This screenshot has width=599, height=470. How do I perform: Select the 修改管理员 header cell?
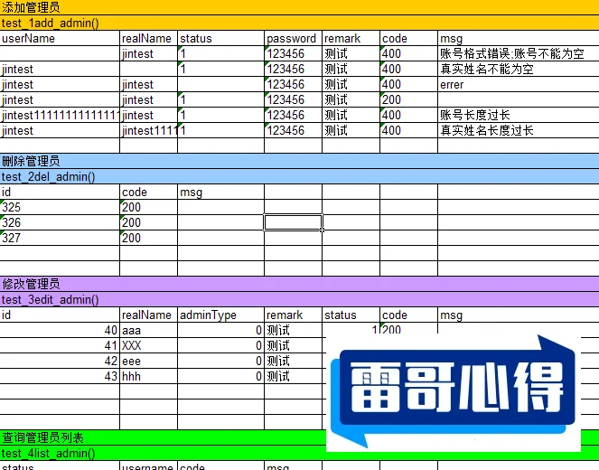pos(300,284)
